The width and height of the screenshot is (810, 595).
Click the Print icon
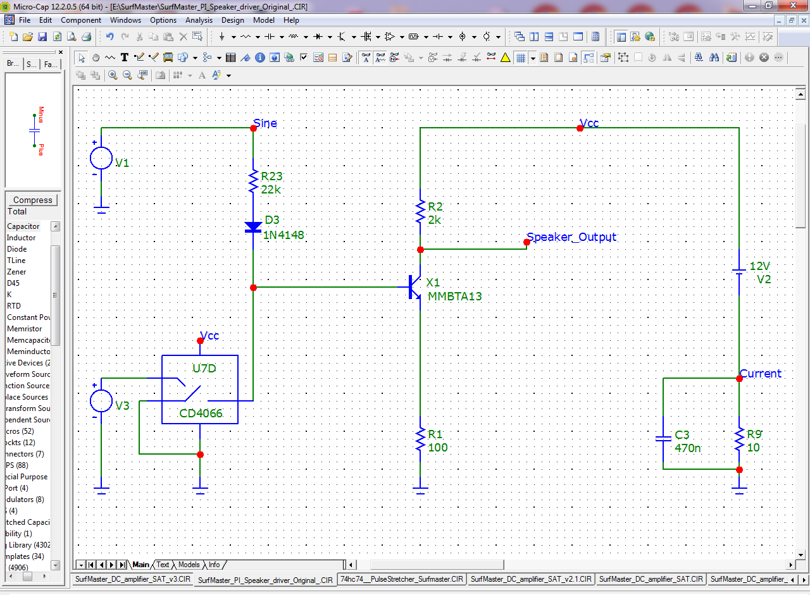(x=86, y=37)
